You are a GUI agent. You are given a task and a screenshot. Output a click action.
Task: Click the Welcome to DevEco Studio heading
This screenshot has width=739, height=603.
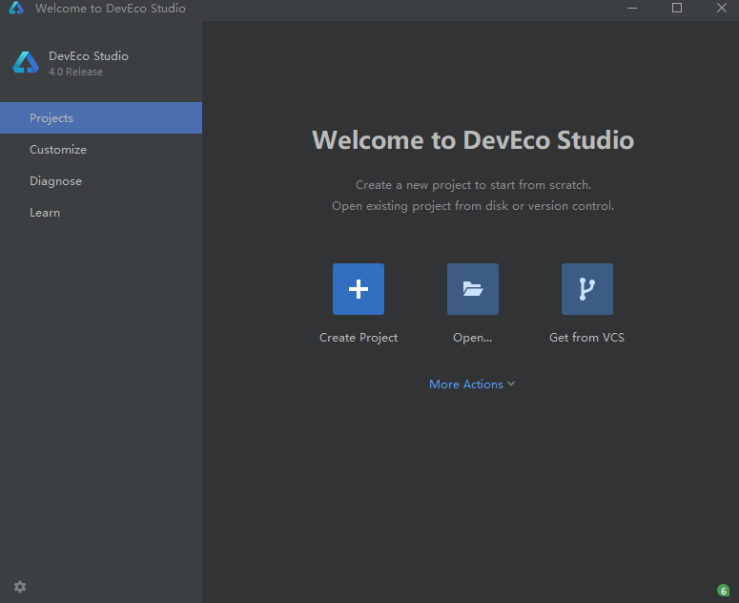pos(473,140)
